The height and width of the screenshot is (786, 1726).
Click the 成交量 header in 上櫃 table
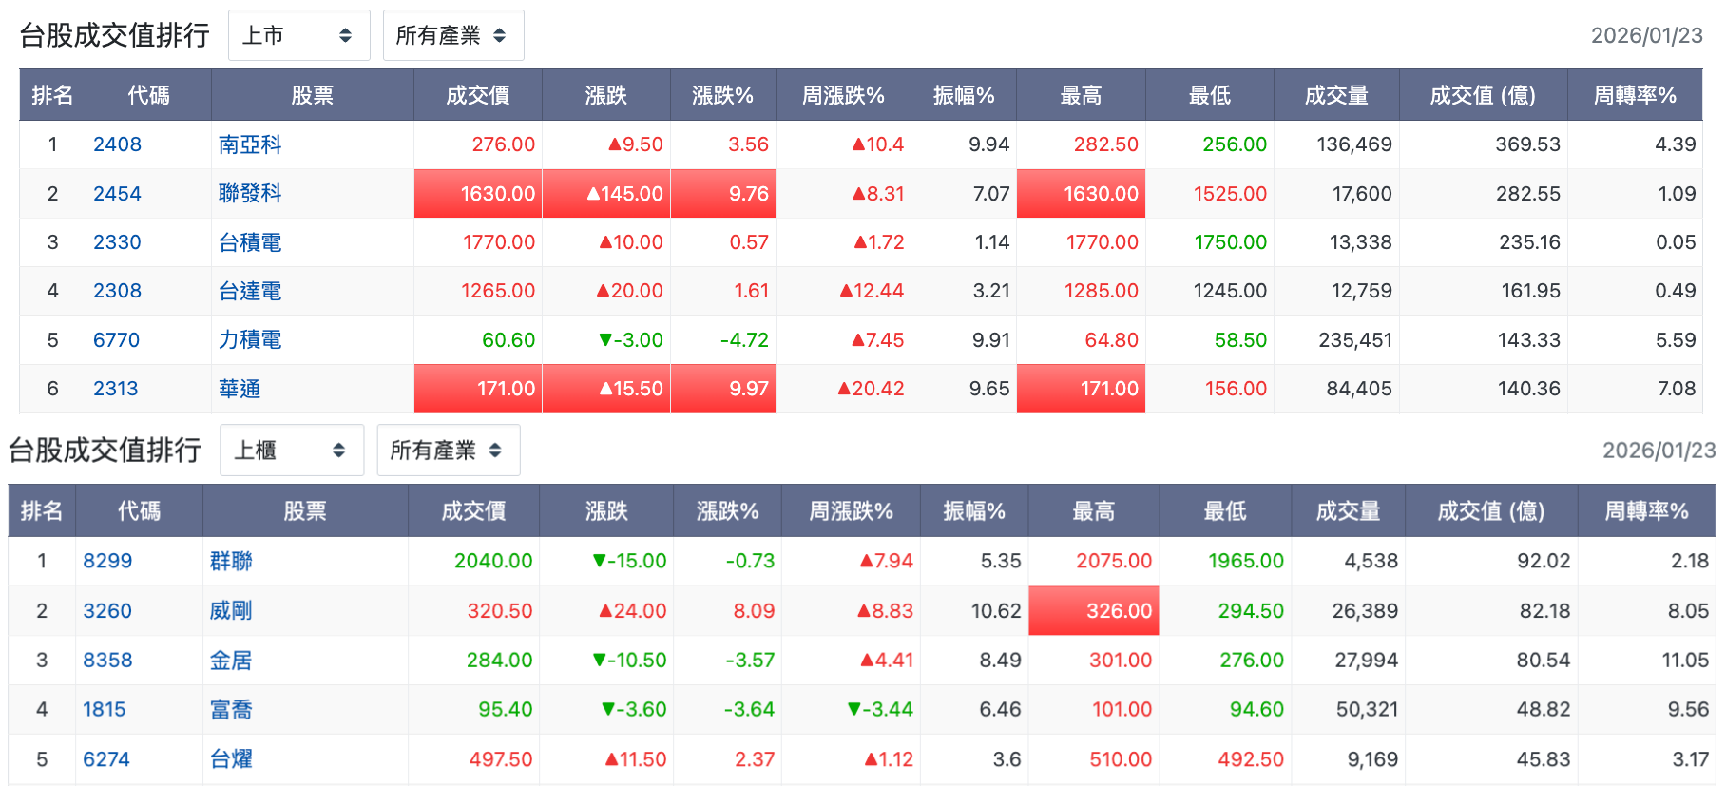tap(1348, 511)
